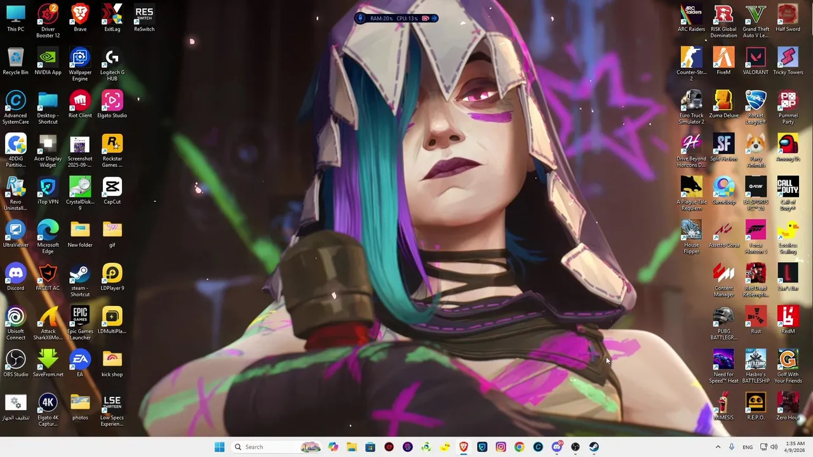Open Instagram from the taskbar
Screen dimensions: 813x457
(501, 447)
